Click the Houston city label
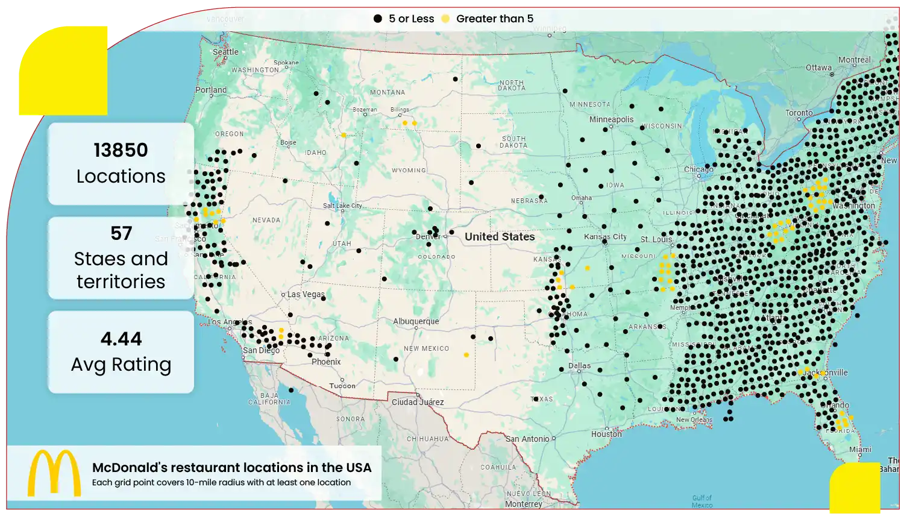 (606, 434)
